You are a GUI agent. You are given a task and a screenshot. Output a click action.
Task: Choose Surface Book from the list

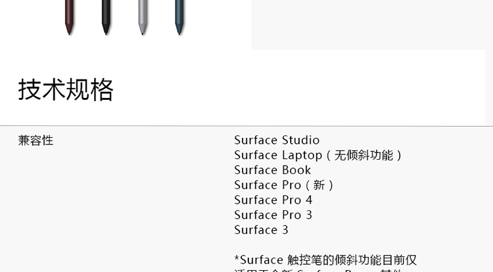pyautogui.click(x=272, y=170)
